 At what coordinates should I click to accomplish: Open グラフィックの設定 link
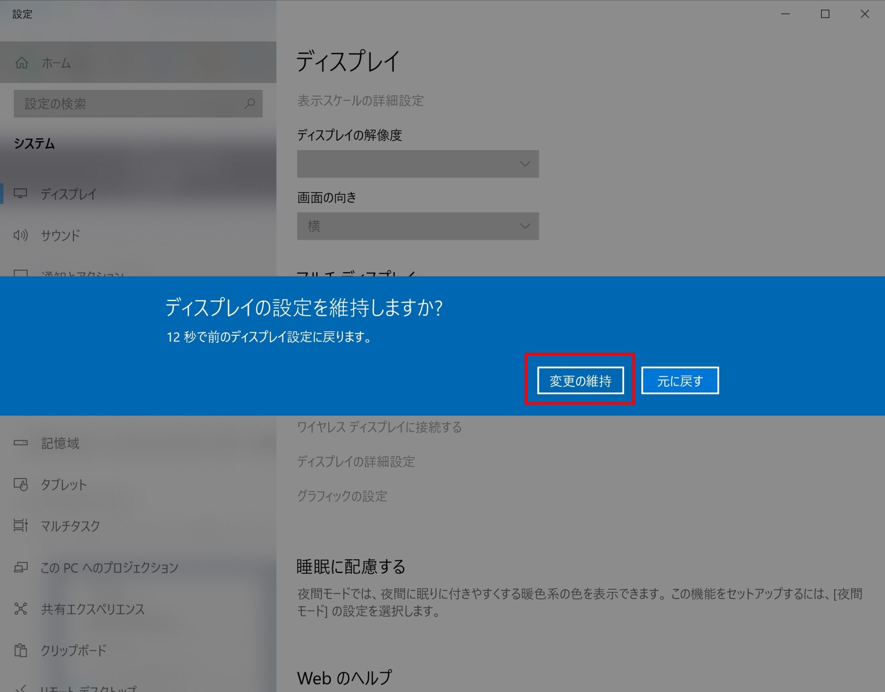tap(342, 496)
